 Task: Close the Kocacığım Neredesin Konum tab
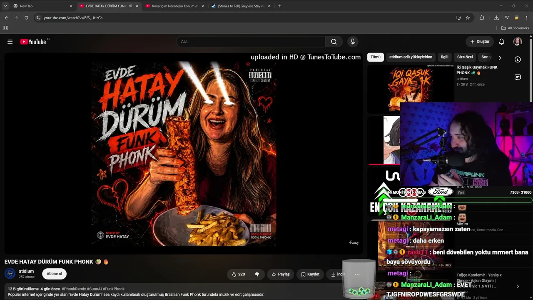pyautogui.click(x=203, y=6)
